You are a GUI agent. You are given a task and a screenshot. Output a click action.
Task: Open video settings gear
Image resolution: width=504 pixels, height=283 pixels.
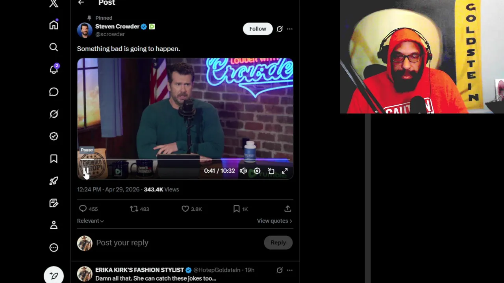tap(257, 171)
